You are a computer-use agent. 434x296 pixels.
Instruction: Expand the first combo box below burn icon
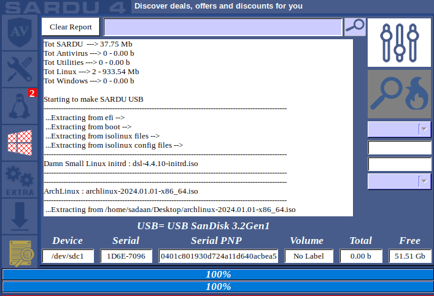coord(399,129)
